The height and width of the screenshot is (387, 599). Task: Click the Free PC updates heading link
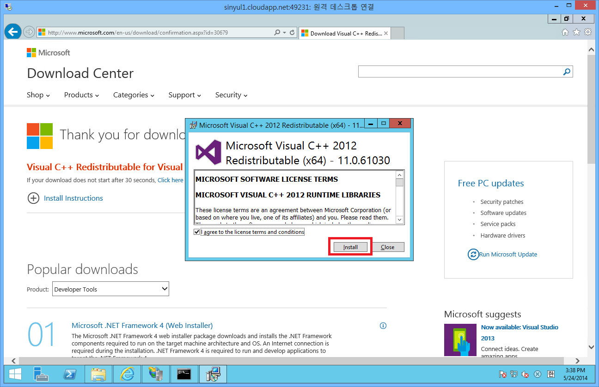pyautogui.click(x=491, y=183)
